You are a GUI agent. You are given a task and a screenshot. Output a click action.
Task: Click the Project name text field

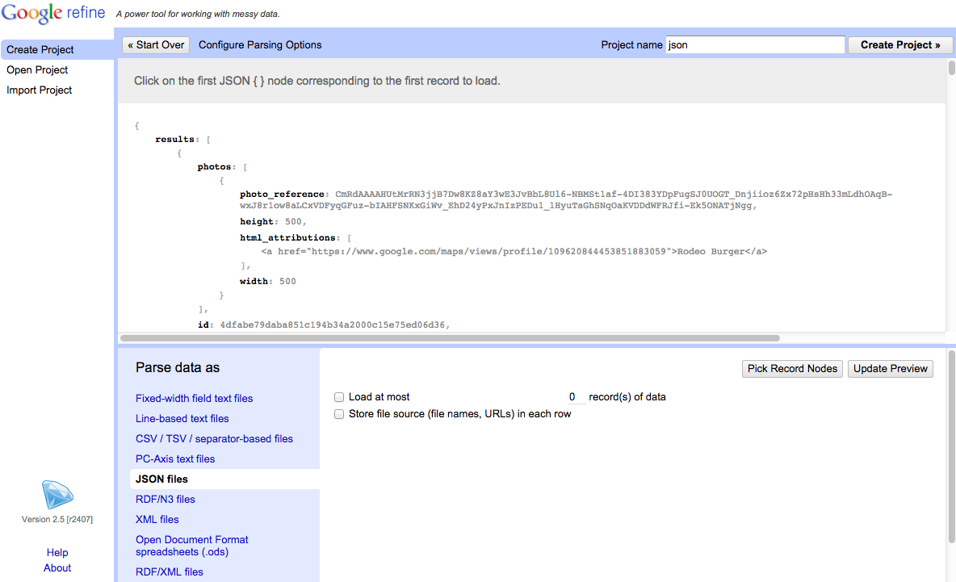click(x=754, y=45)
